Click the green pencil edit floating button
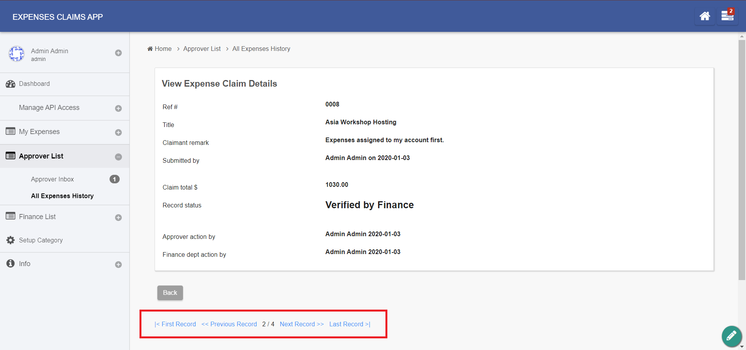 [x=731, y=336]
